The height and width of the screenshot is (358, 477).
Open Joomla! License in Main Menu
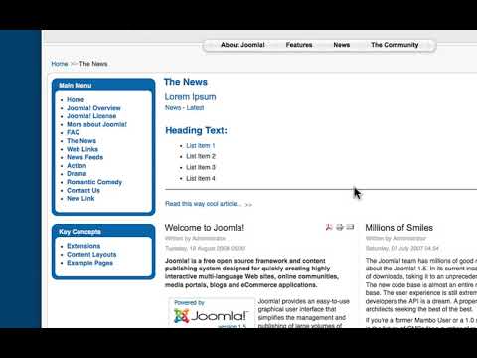point(91,116)
